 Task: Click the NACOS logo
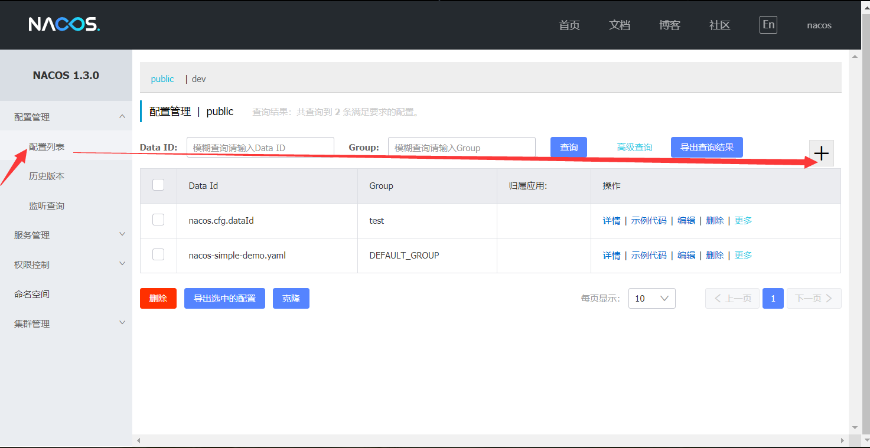coord(64,25)
